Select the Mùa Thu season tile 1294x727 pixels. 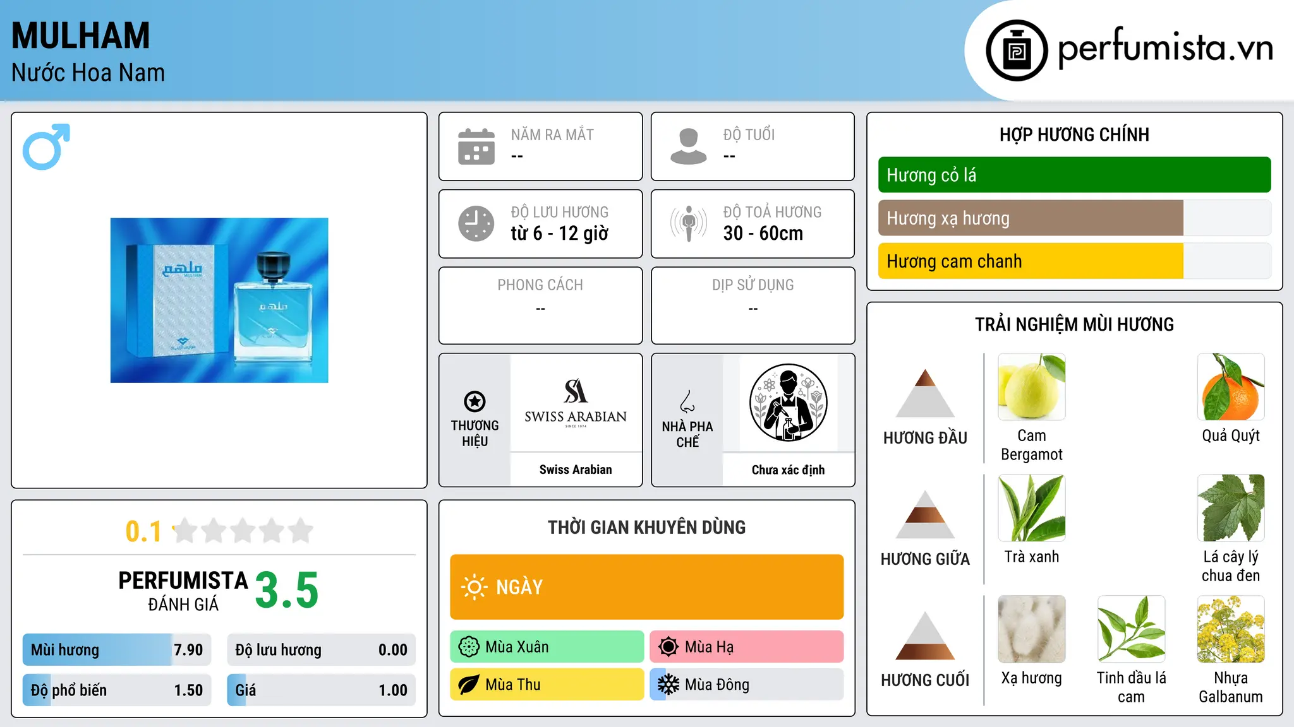547,685
